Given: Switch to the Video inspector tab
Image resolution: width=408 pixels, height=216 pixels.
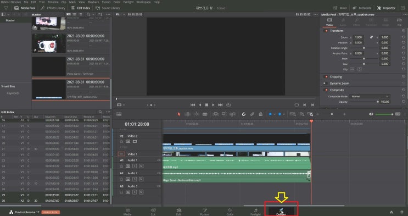Looking at the screenshot, I should pos(329,22).
